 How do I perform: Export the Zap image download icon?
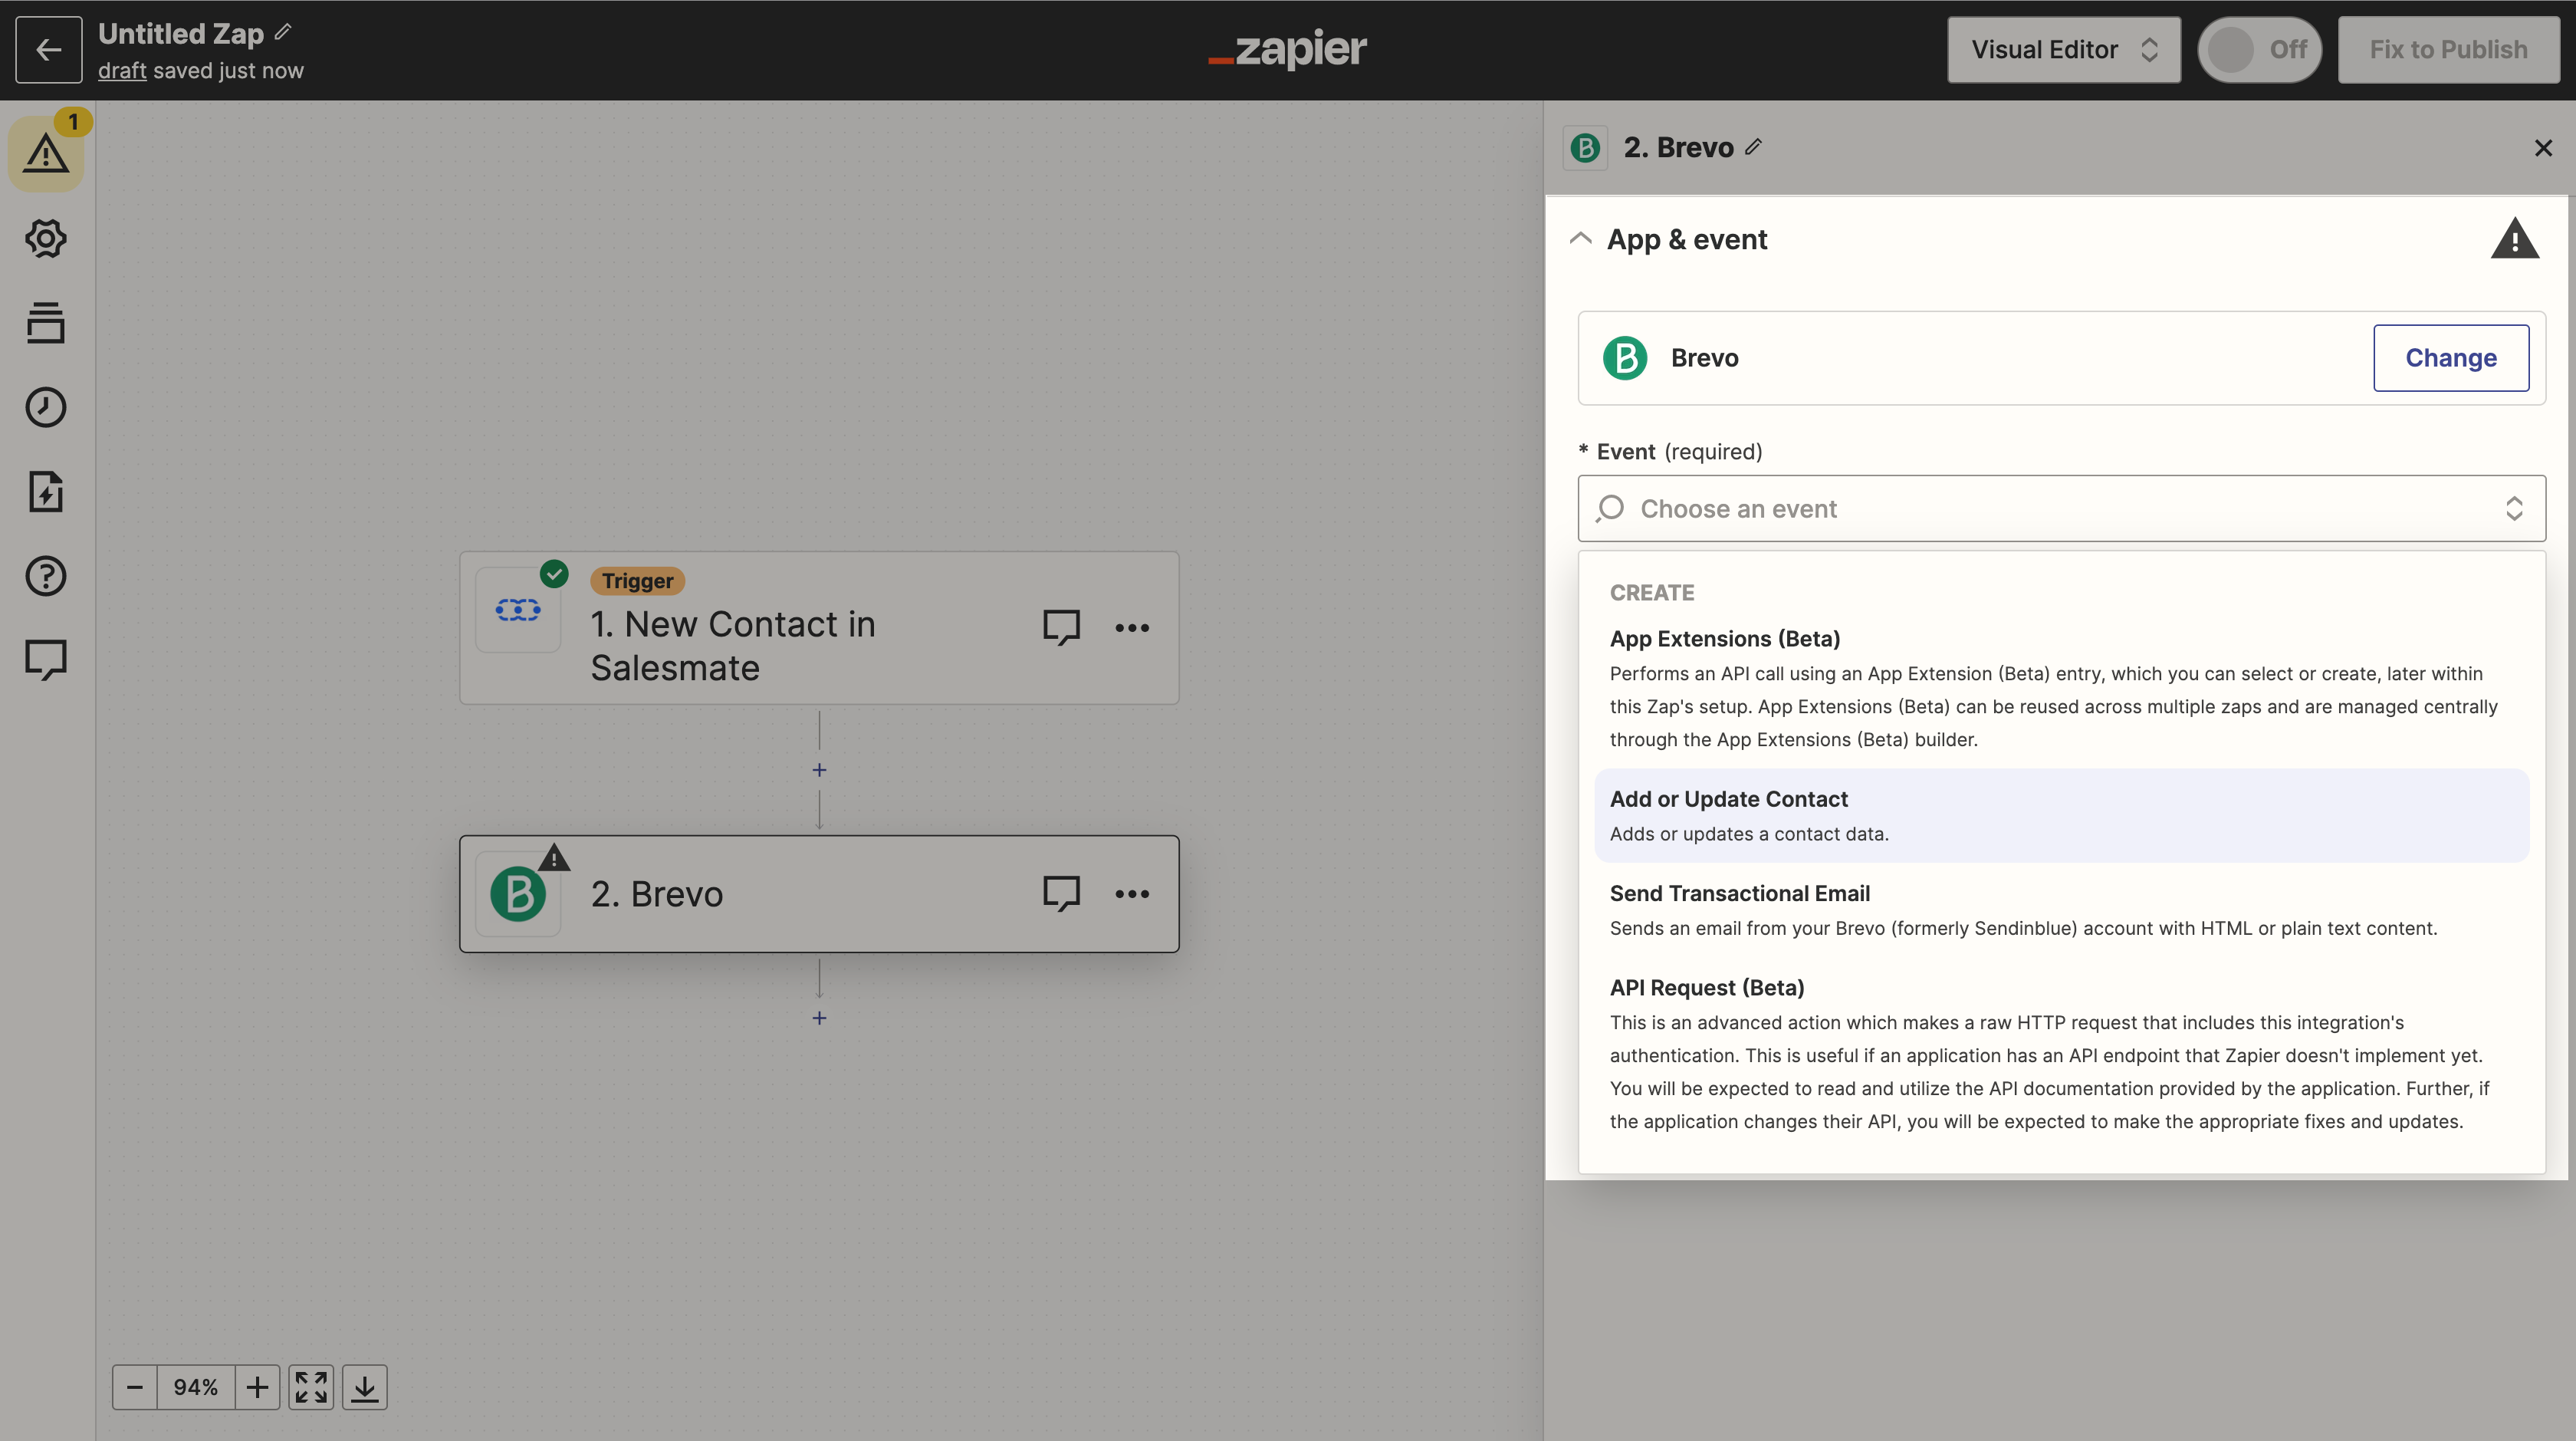click(365, 1387)
